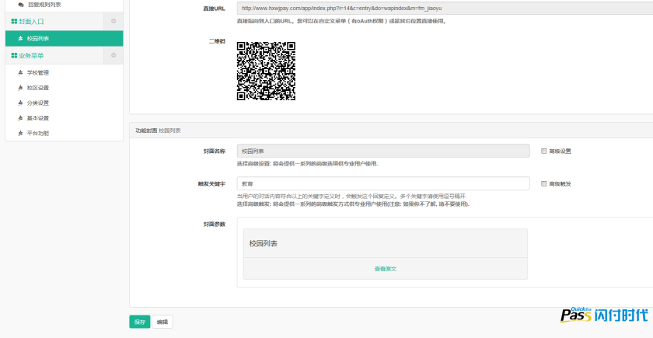Image resolution: width=653 pixels, height=338 pixels.
Task: Click the icon beside 校区设置
Action: pos(20,88)
